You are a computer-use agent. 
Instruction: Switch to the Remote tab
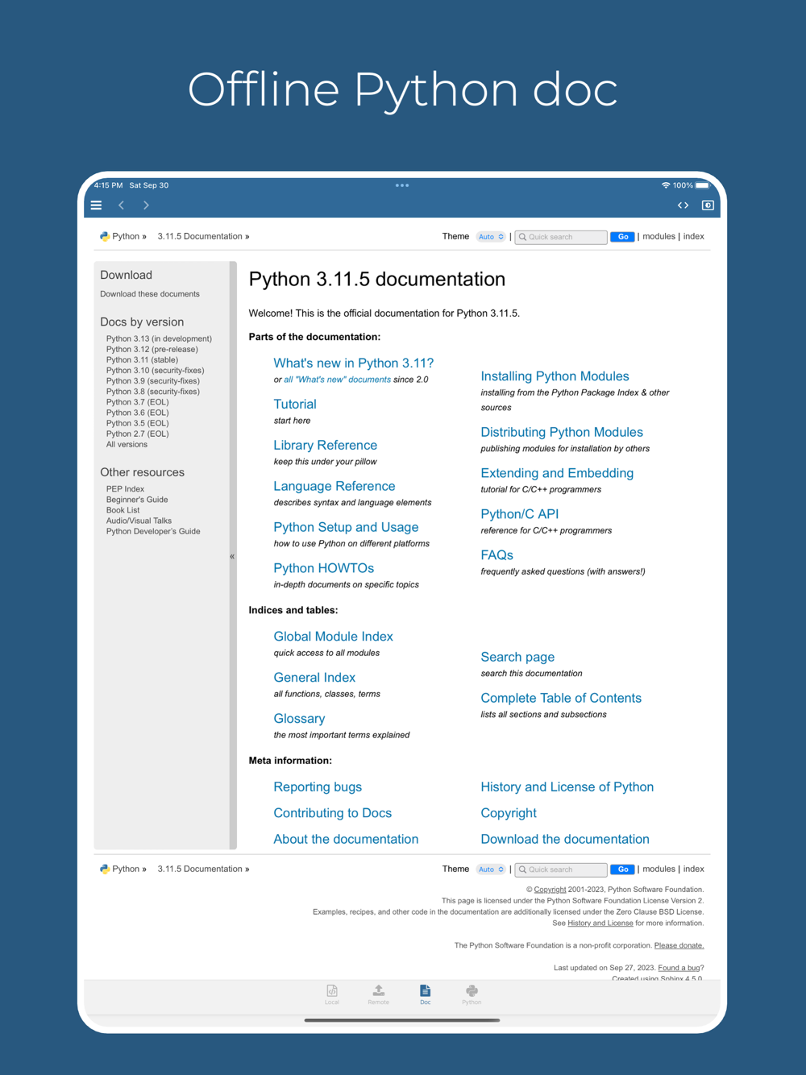pyautogui.click(x=378, y=994)
